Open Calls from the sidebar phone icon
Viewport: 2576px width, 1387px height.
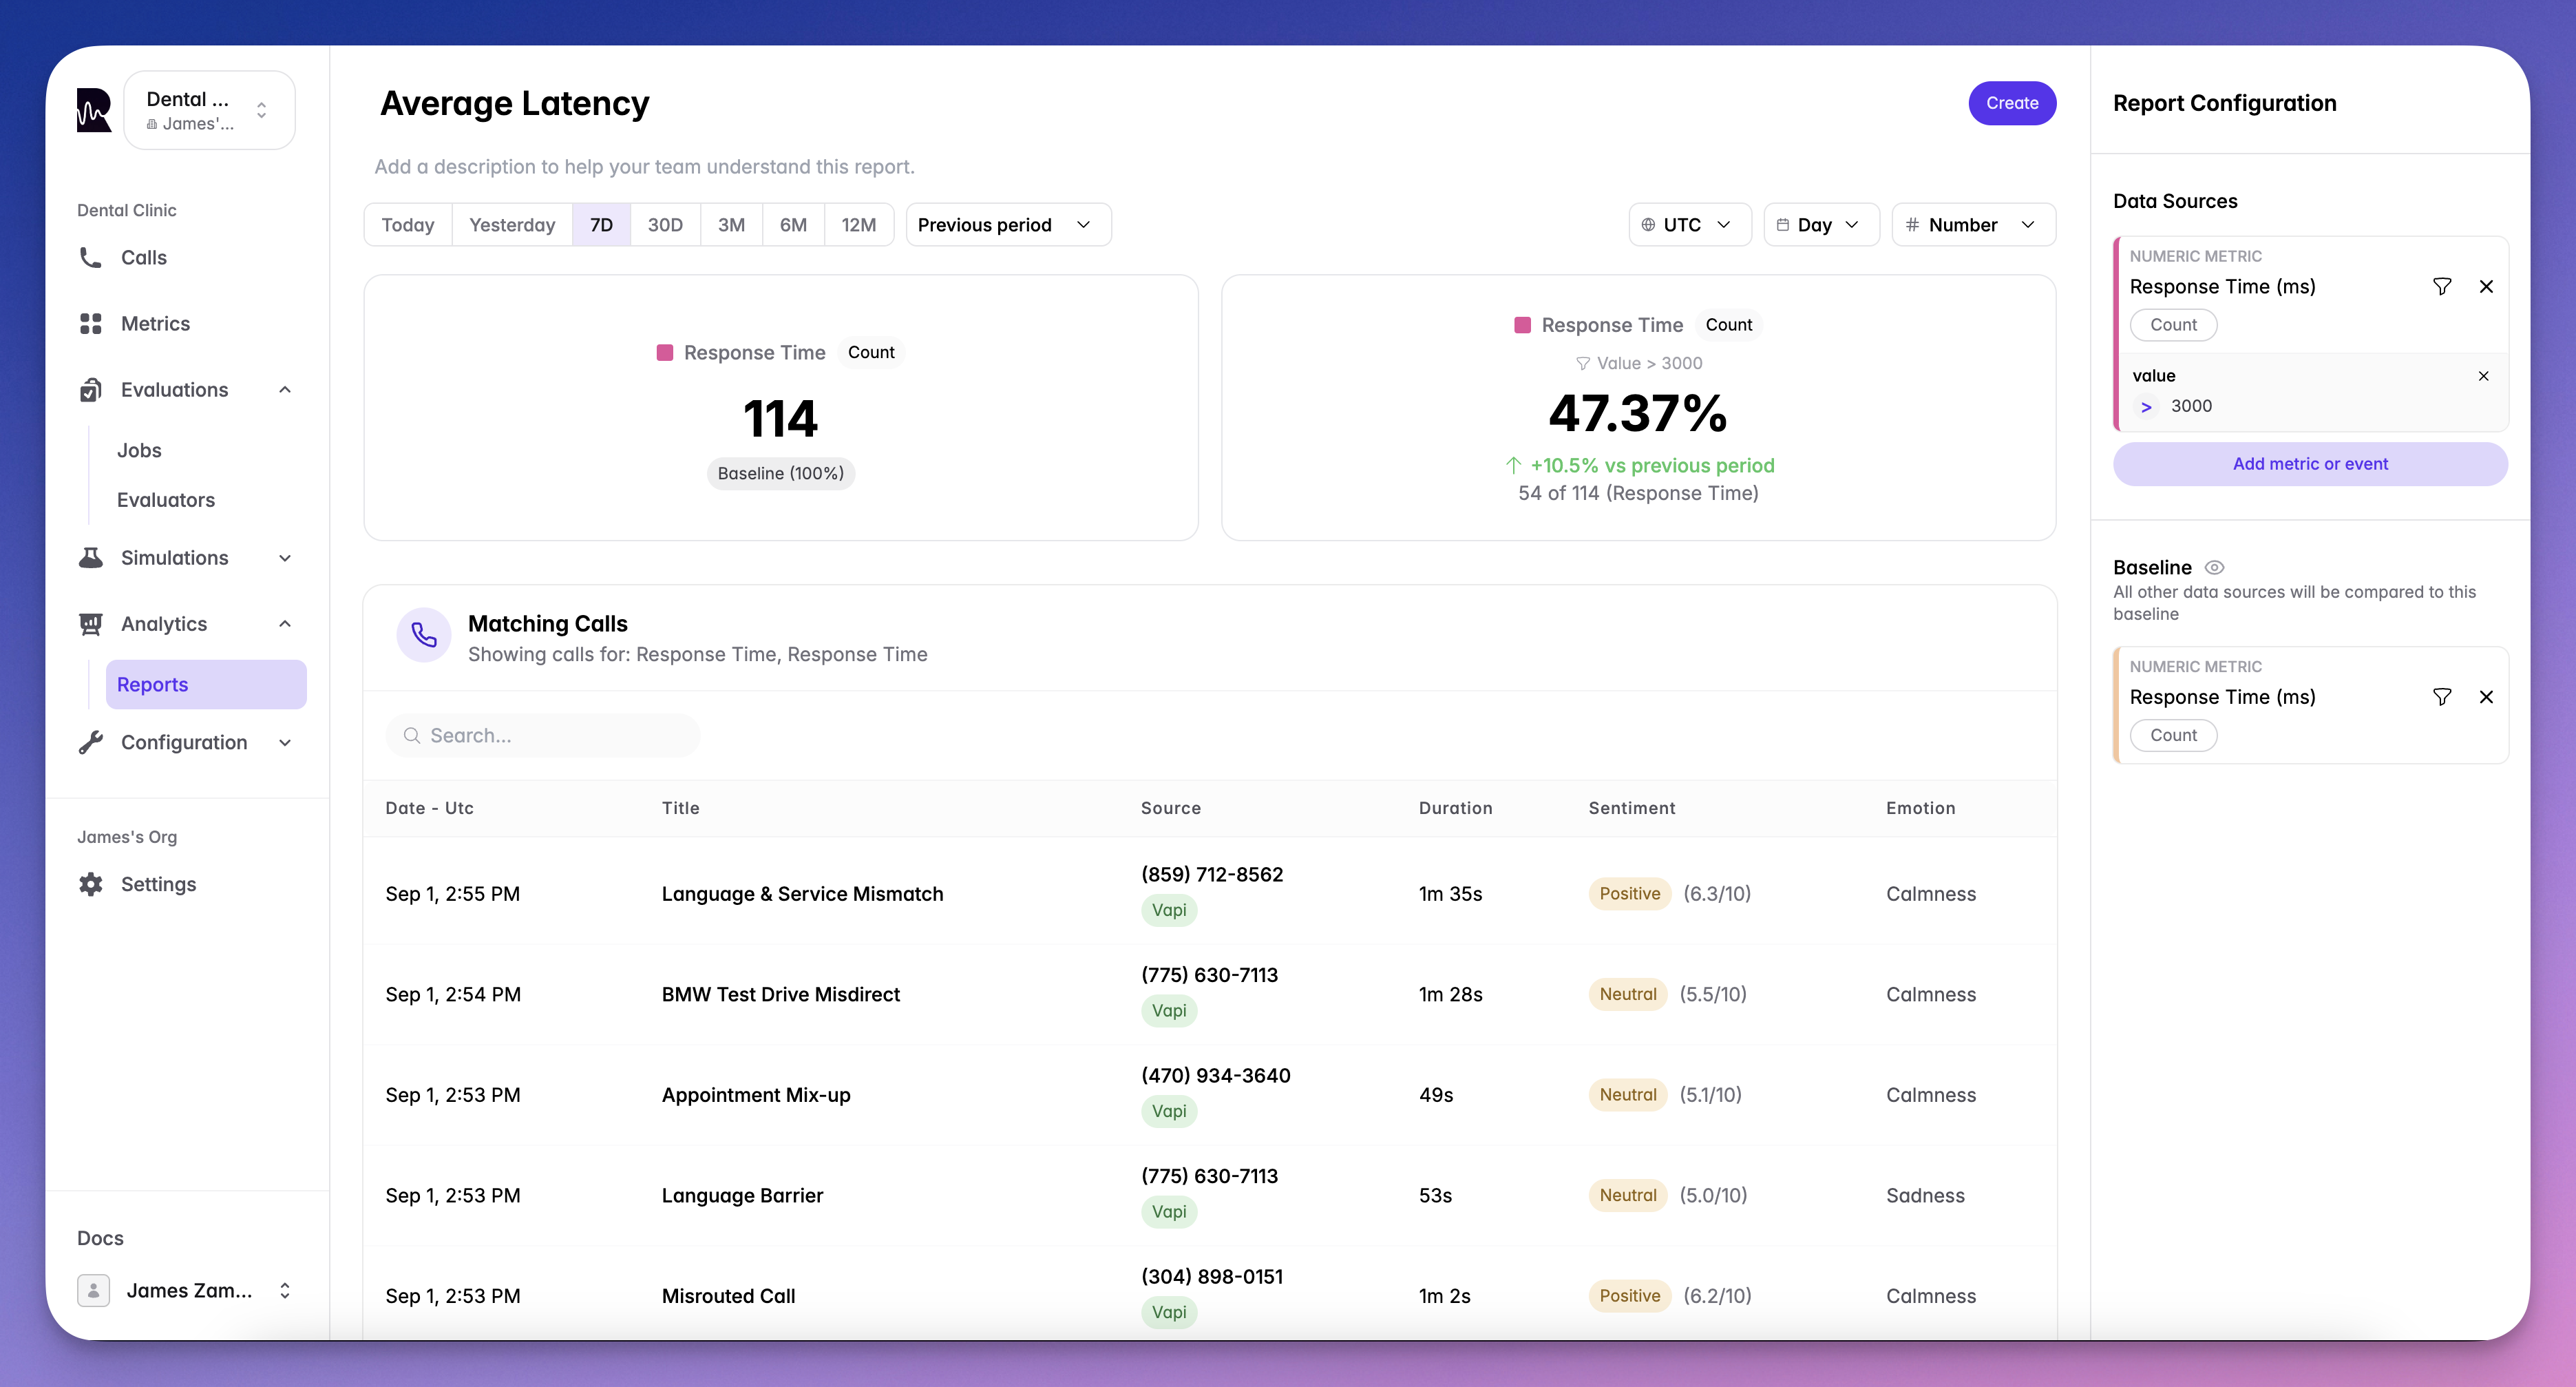pos(91,257)
